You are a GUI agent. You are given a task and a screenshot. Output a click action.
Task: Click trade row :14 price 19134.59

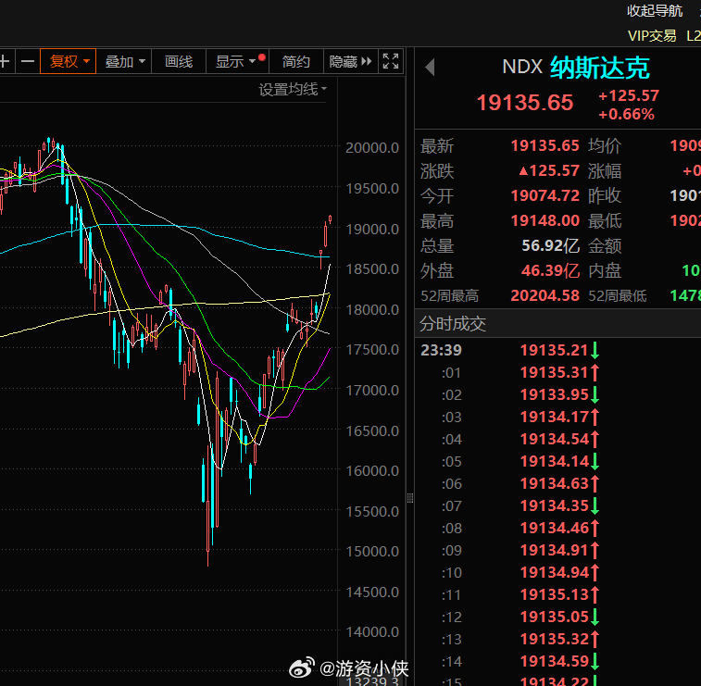point(555,661)
